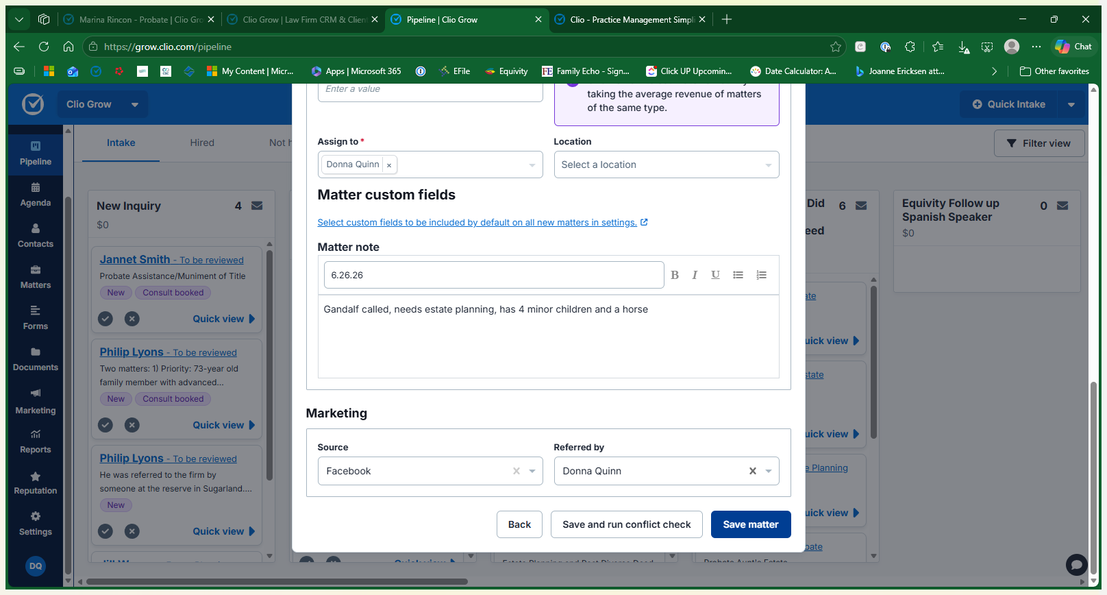Viewport: 1107px width, 595px height.
Task: Click the Enter a value field
Action: pyautogui.click(x=430, y=90)
